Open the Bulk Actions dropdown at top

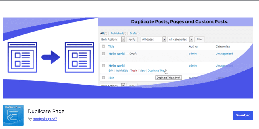point(113,40)
